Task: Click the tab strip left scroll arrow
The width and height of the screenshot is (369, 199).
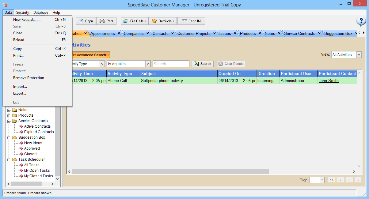Action: pos(359,33)
